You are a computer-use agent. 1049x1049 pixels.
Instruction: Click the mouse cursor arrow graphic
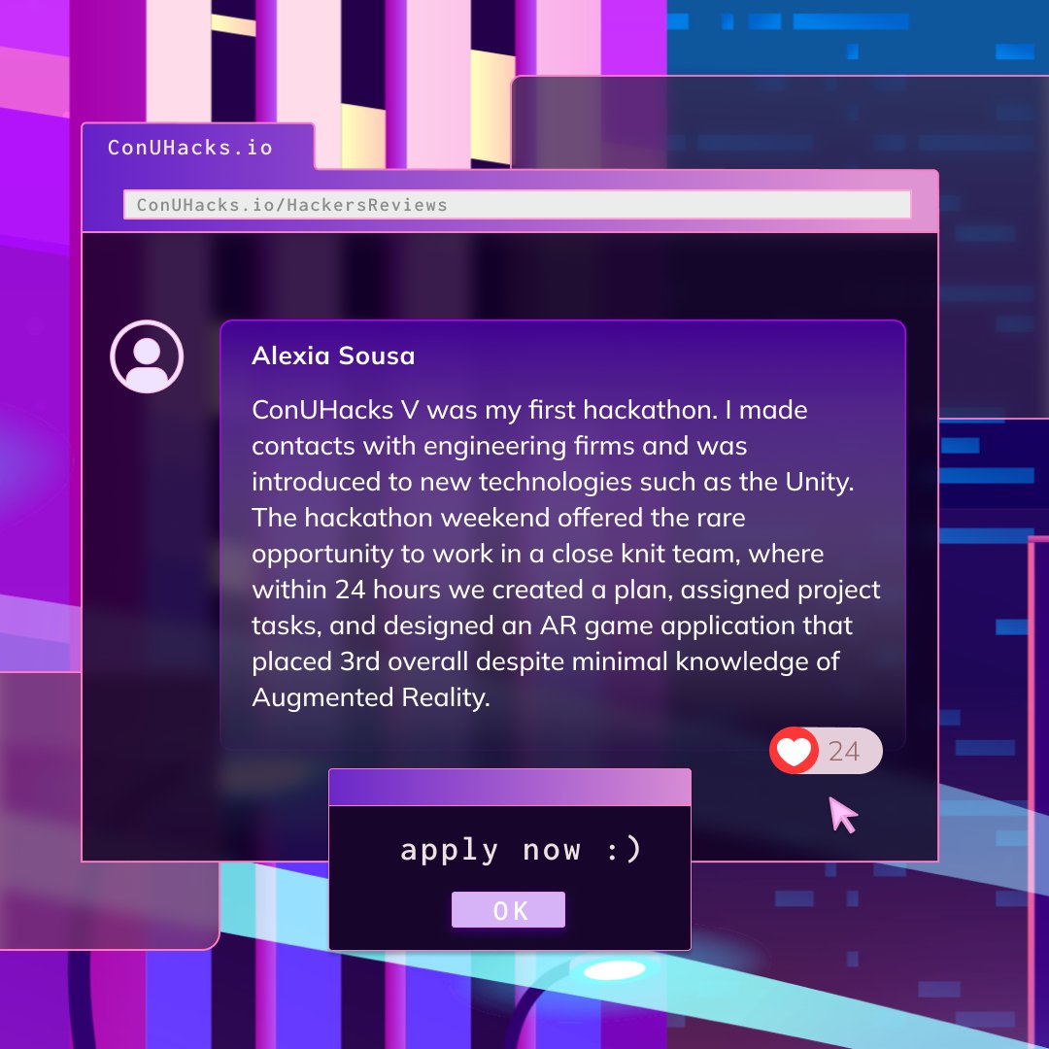[x=841, y=816]
